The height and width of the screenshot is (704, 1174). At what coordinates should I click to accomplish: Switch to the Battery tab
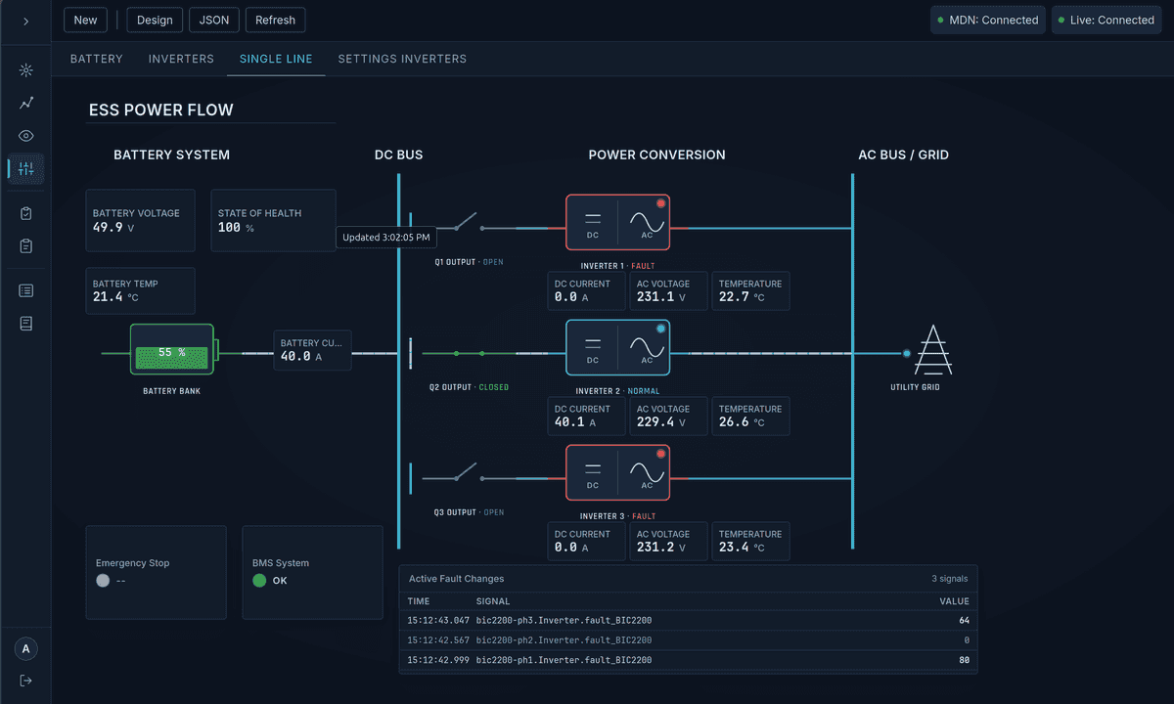pos(97,59)
